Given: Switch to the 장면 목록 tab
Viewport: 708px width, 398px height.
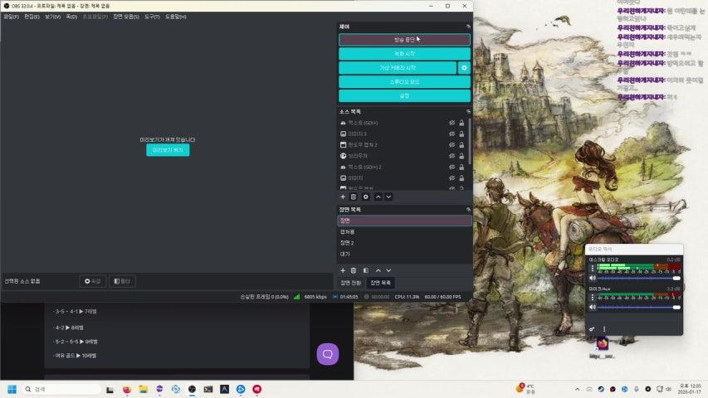Looking at the screenshot, I should (381, 283).
